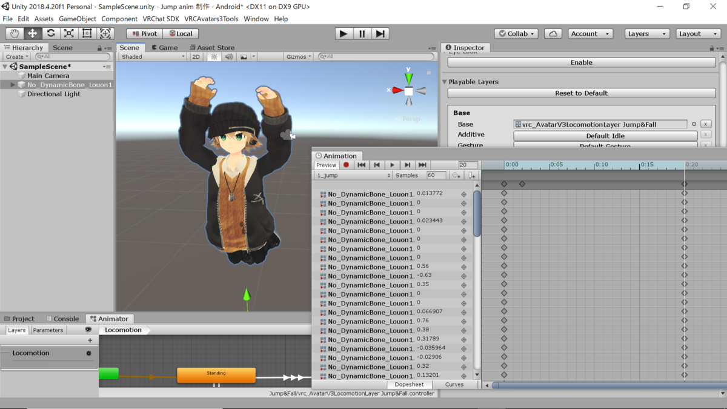Select the Hand tool

pyautogui.click(x=15, y=34)
